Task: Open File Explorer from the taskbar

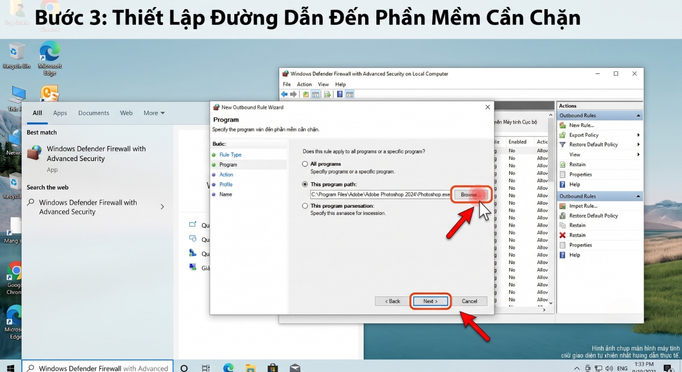Action: [251, 368]
